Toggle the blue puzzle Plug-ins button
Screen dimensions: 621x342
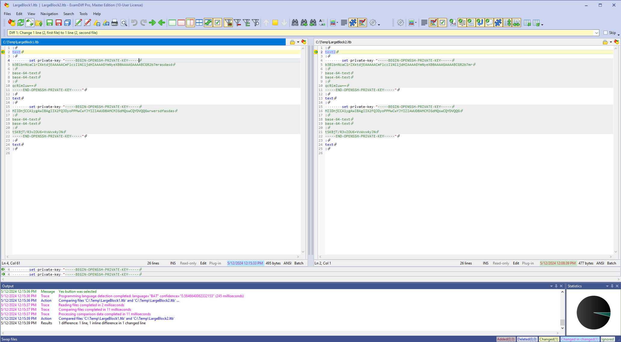pos(353,23)
